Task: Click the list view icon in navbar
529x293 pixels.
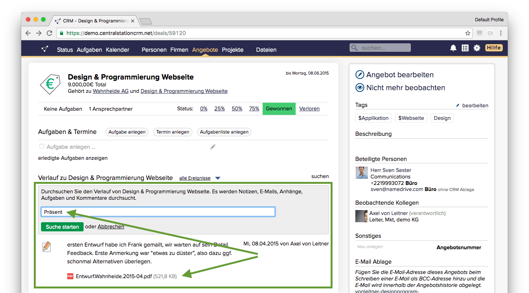Action: [465, 48]
